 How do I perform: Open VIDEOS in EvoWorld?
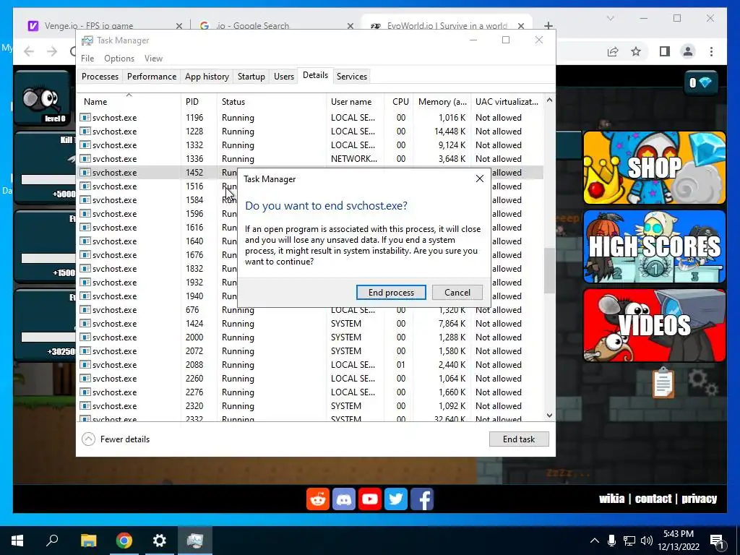pyautogui.click(x=655, y=325)
